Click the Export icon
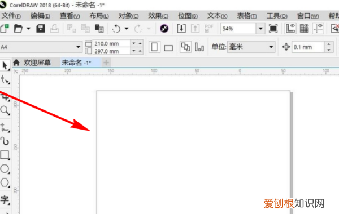 coord(195,28)
